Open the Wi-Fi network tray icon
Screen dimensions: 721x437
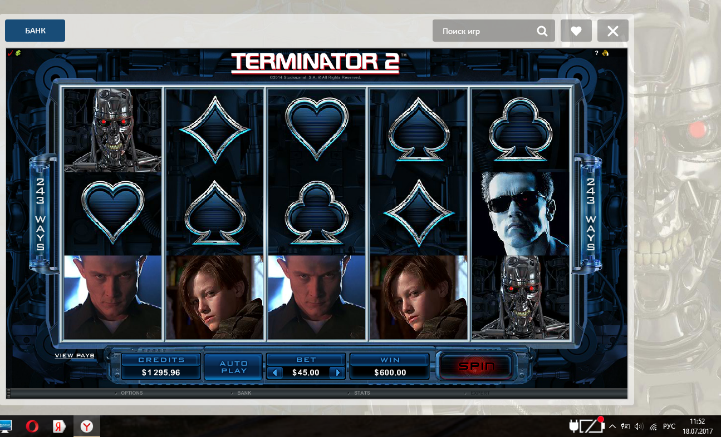pyautogui.click(x=653, y=426)
